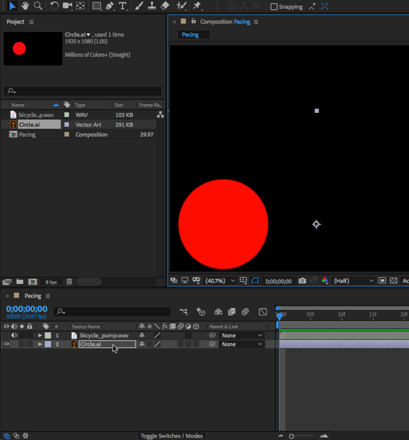Open the Project panel menu
This screenshot has height=440, width=409.
click(x=32, y=22)
